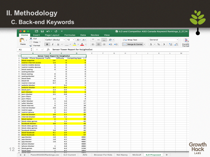Click the A1 name box field
210x157 pixels.
click(x=25, y=50)
